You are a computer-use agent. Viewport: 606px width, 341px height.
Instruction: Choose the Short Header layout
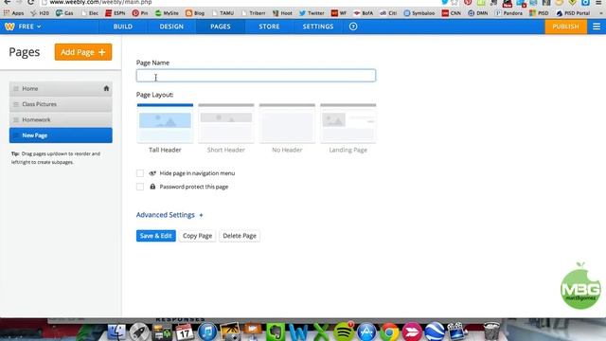tap(226, 129)
